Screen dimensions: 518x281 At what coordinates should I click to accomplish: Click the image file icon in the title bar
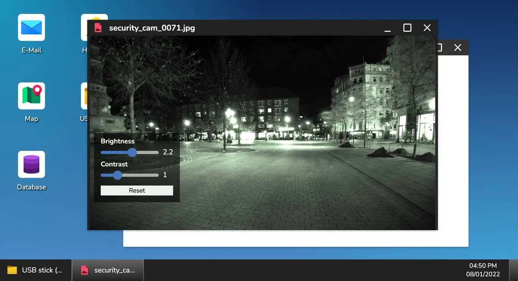98,28
